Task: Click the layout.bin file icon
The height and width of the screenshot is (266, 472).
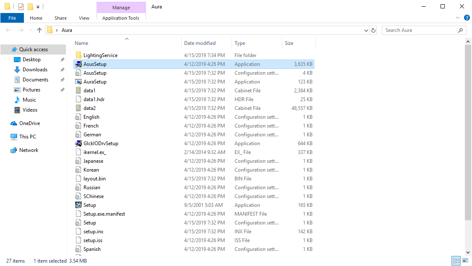Action: click(78, 179)
